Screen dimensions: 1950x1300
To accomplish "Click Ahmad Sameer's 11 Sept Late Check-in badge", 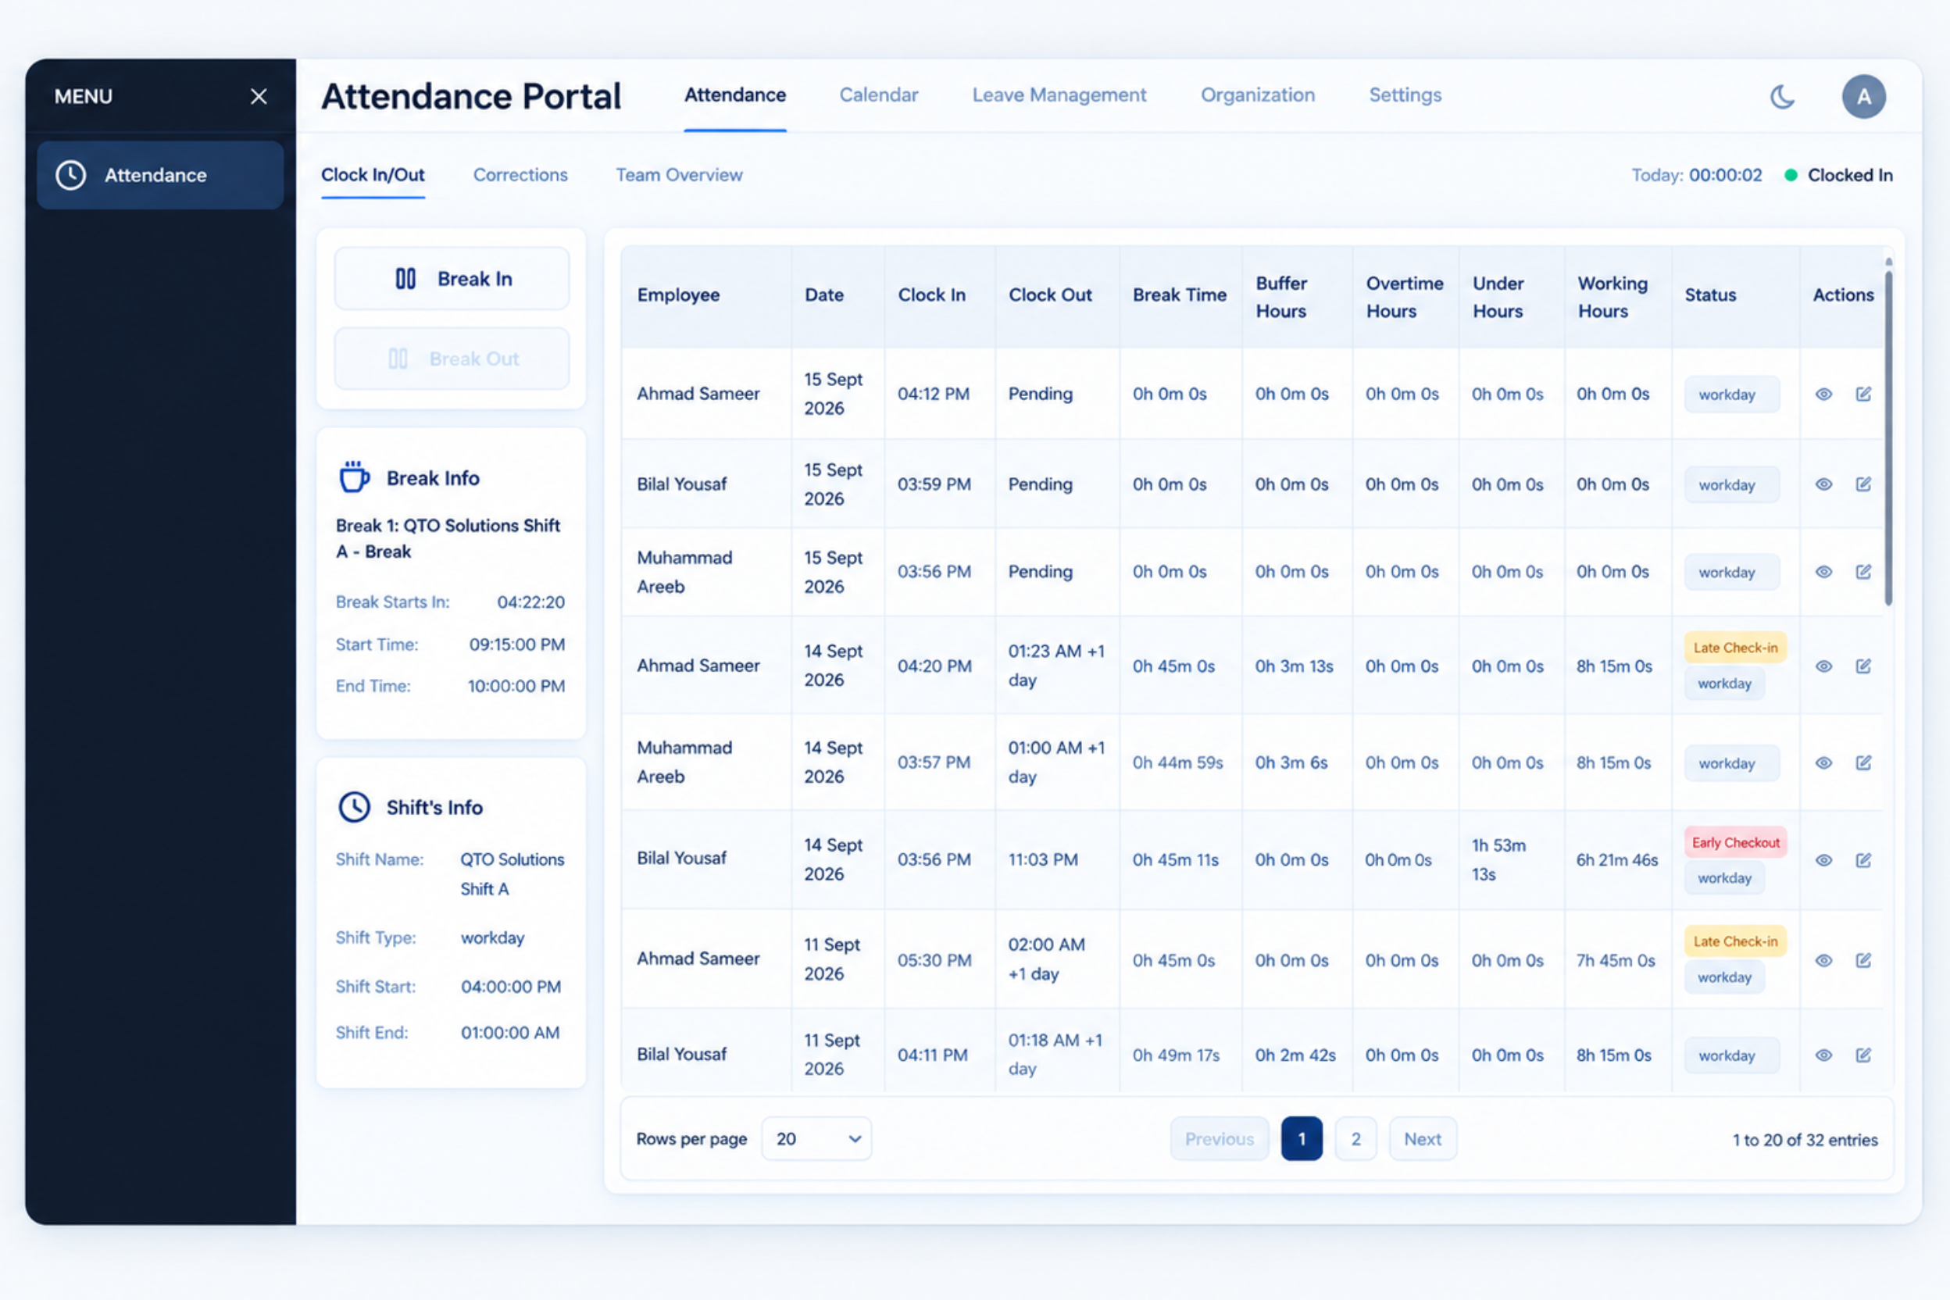I will [x=1735, y=941].
